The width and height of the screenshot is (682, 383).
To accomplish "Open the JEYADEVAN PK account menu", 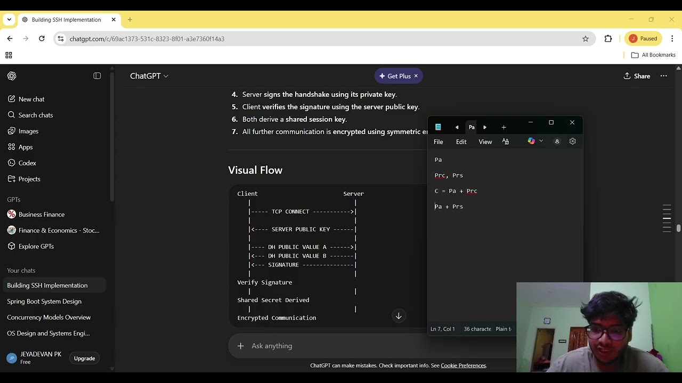I will (x=35, y=358).
